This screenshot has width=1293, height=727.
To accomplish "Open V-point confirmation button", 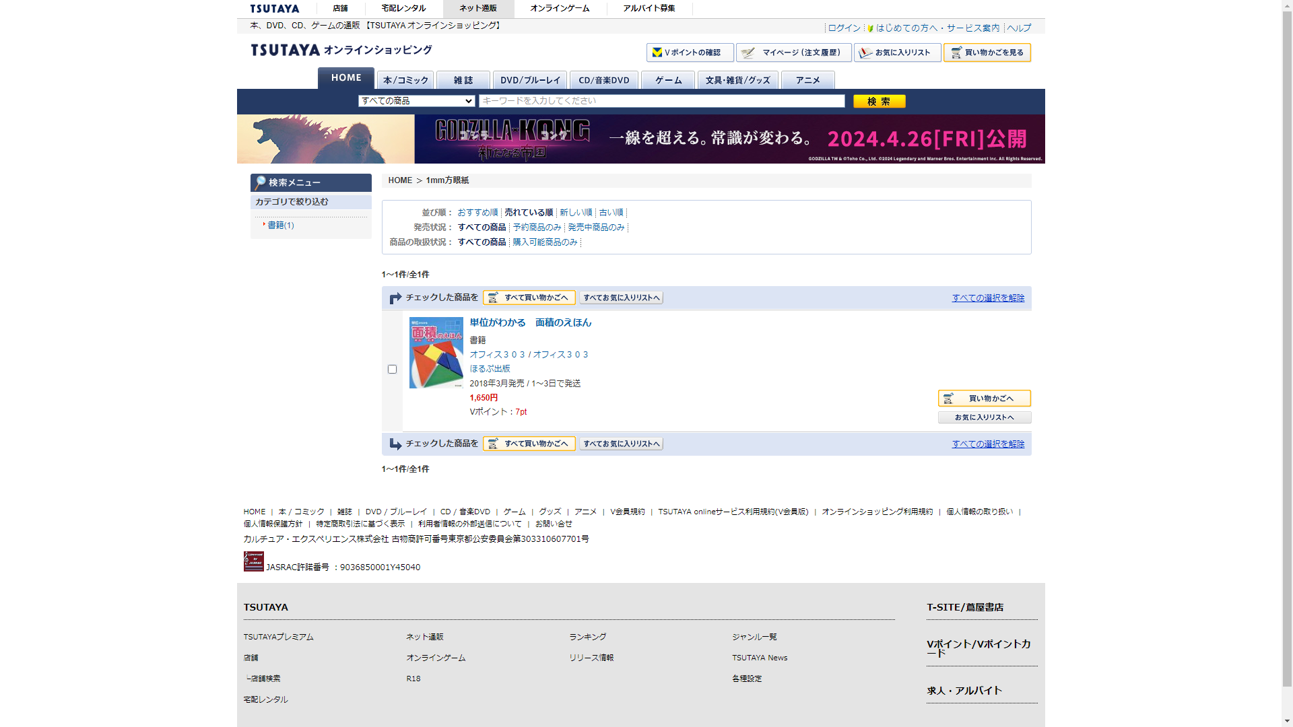I will [690, 53].
